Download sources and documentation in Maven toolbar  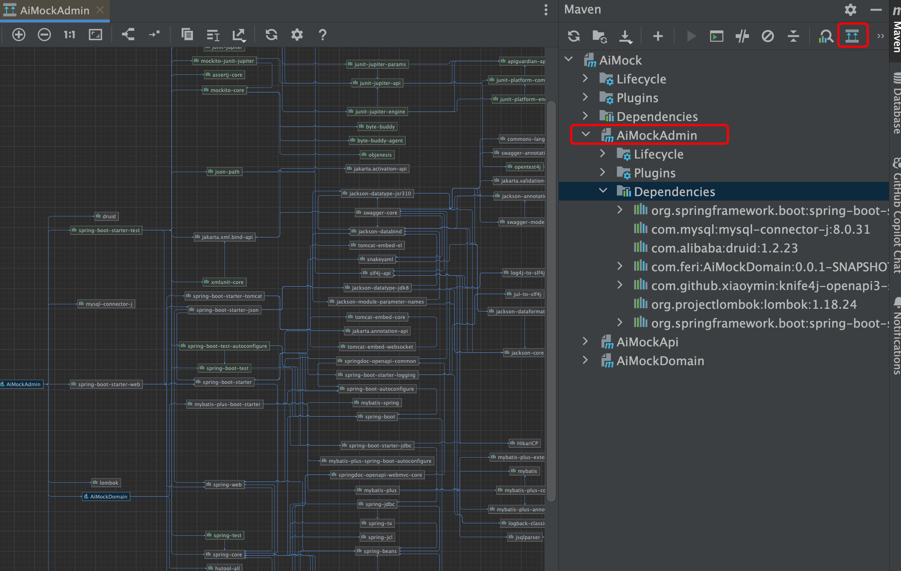(625, 36)
